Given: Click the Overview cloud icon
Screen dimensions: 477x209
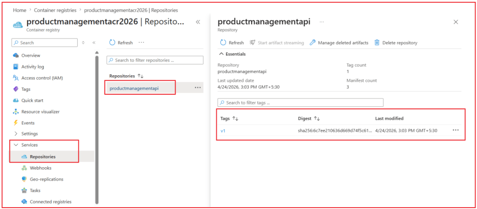Looking at the screenshot, I should (16, 56).
